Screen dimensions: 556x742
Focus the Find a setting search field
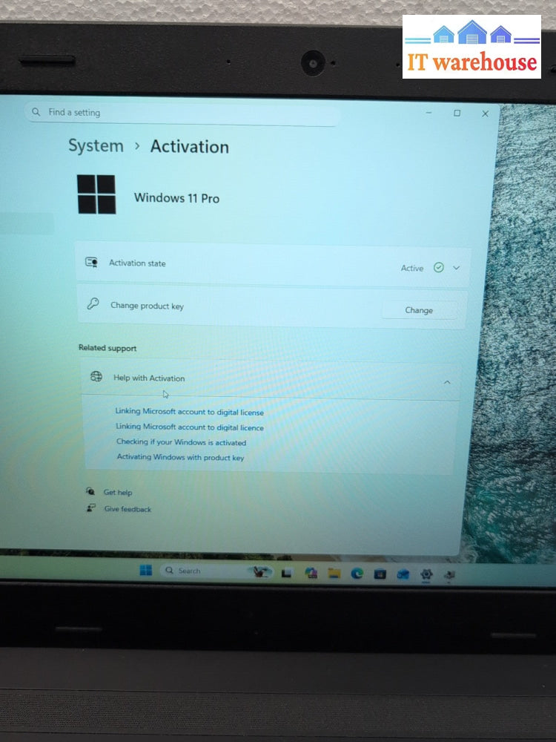[182, 113]
